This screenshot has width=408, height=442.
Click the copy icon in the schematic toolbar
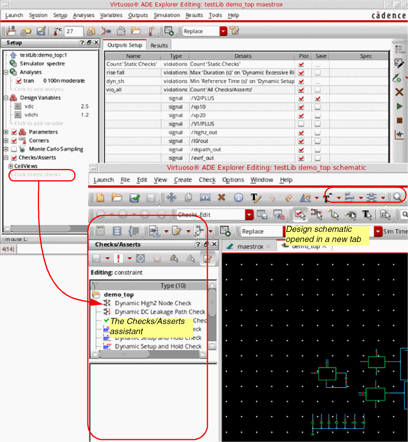pos(188,197)
